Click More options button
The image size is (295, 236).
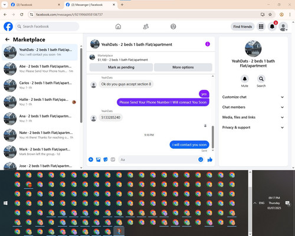(183, 67)
